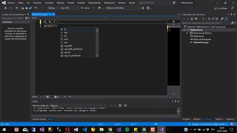Screen dimensions: 237x133
Task: Open the 130 % zoom level dropdown
Action: tap(41, 97)
